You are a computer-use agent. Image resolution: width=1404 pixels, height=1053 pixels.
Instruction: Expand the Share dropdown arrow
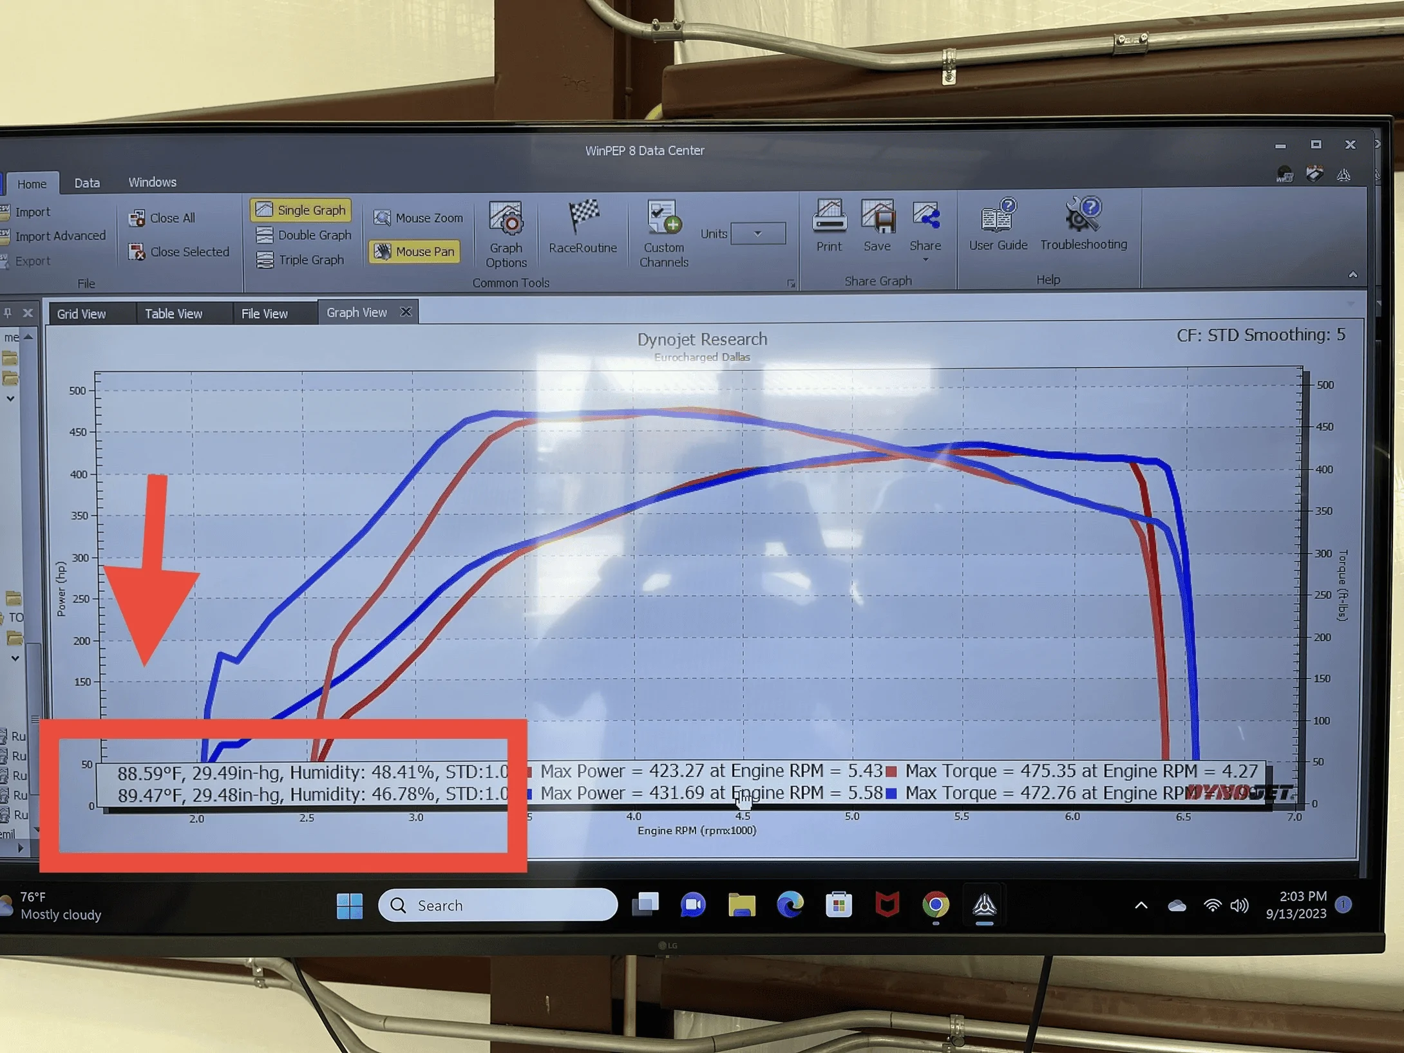(925, 259)
